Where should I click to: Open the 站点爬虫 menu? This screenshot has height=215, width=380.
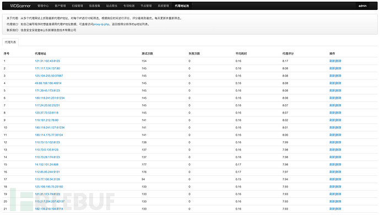112,6
